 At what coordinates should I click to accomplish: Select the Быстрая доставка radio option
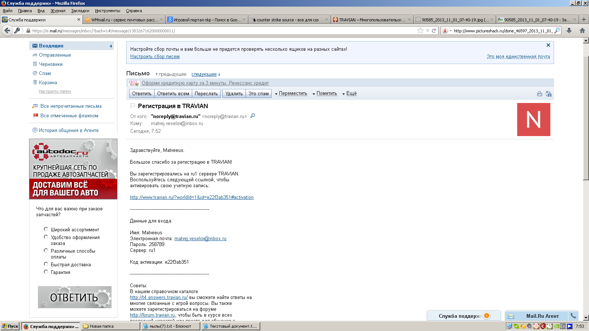(x=46, y=264)
